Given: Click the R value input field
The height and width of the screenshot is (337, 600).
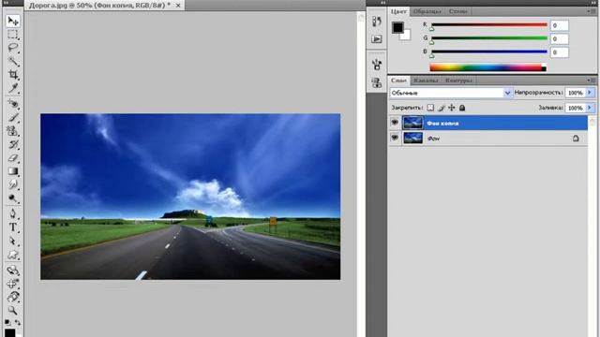Looking at the screenshot, I should (559, 25).
